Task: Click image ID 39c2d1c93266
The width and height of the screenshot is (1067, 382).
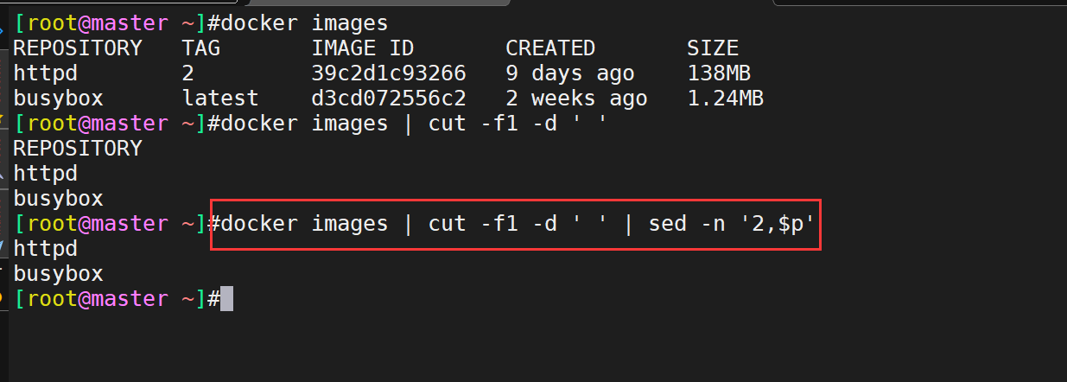Action: coord(389,73)
